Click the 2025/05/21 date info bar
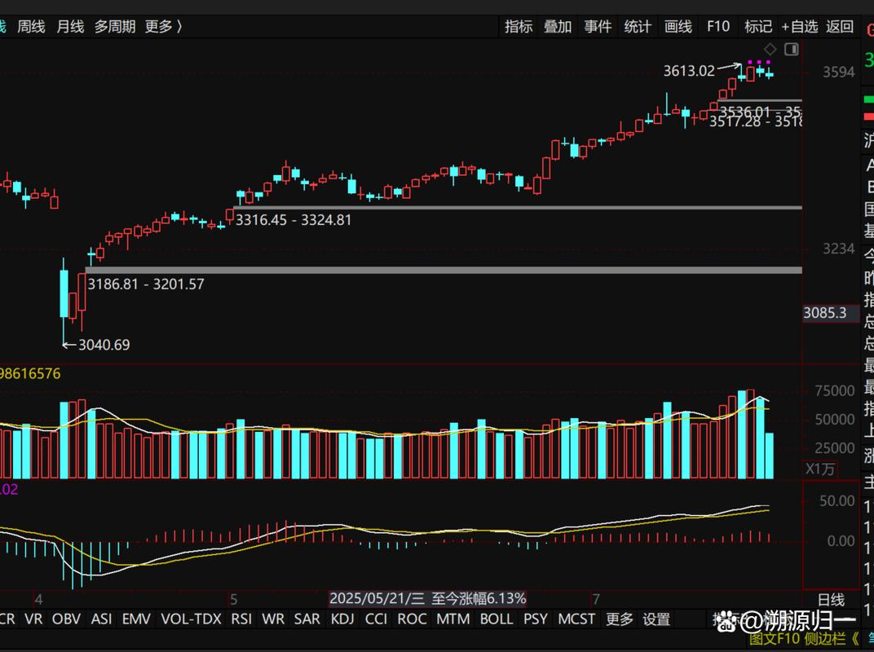 tap(426, 597)
